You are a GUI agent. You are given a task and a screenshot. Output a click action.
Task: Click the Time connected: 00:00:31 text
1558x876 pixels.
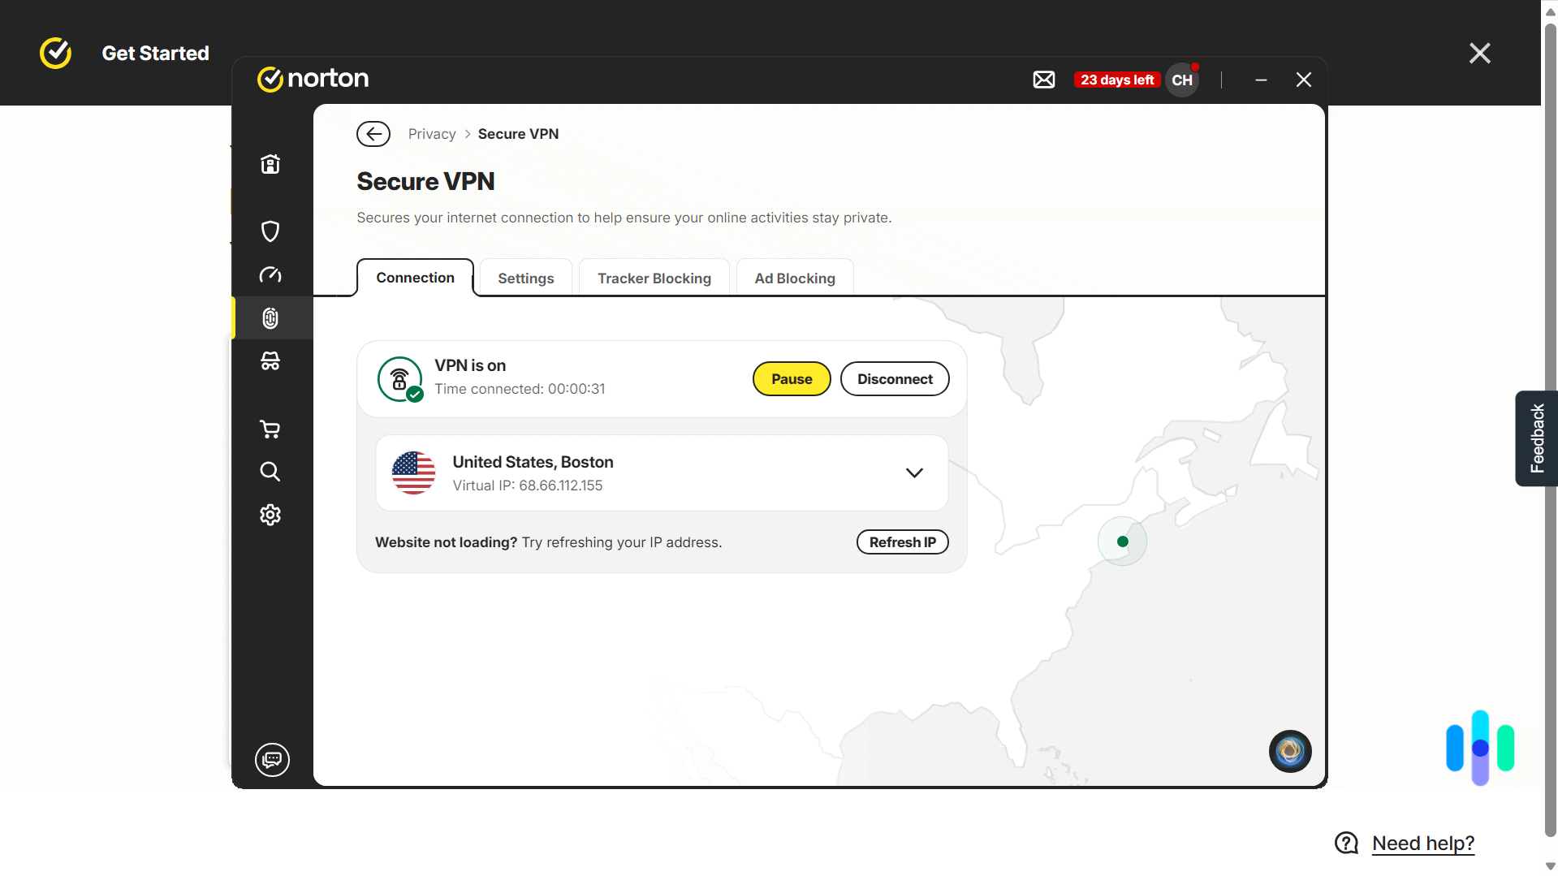(520, 389)
